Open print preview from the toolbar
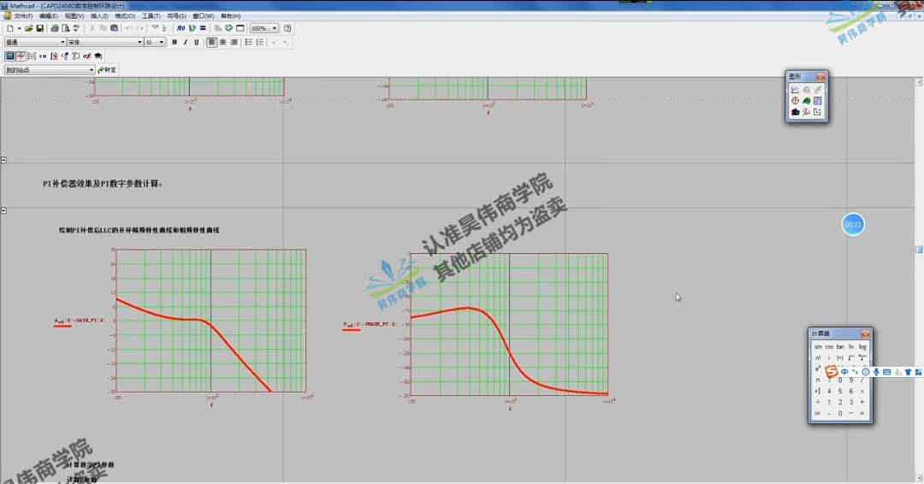Screen dimensions: 924x484 [65, 28]
